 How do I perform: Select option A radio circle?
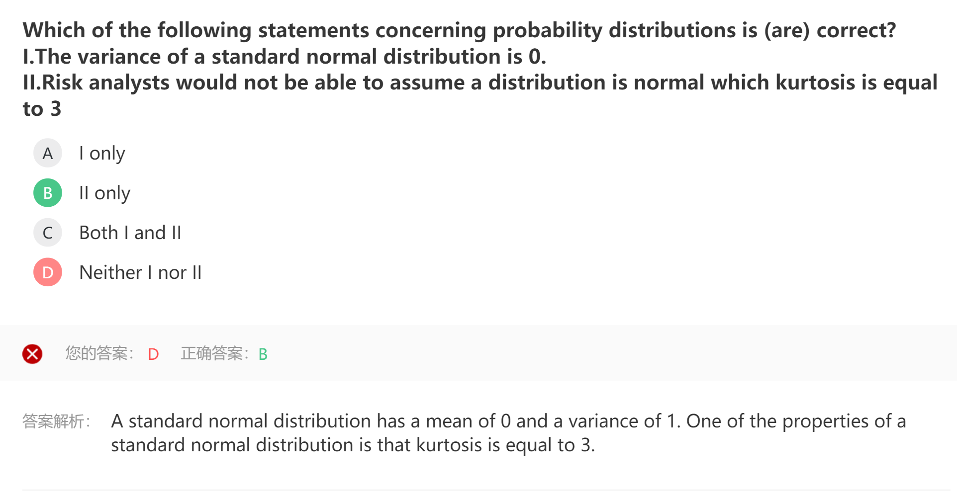[x=48, y=153]
